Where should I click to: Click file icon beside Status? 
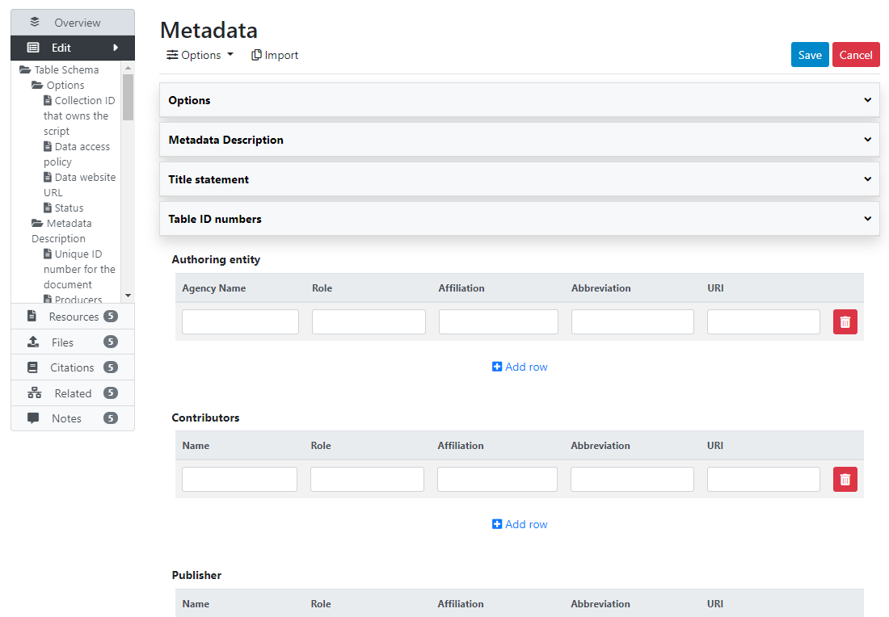coord(48,208)
